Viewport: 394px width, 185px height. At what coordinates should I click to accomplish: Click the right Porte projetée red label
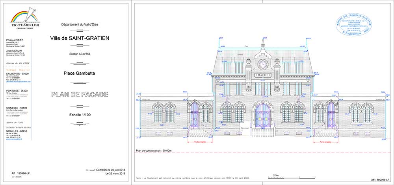click(x=325, y=142)
